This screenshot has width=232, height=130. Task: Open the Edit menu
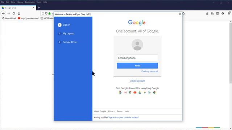coord(8,2)
